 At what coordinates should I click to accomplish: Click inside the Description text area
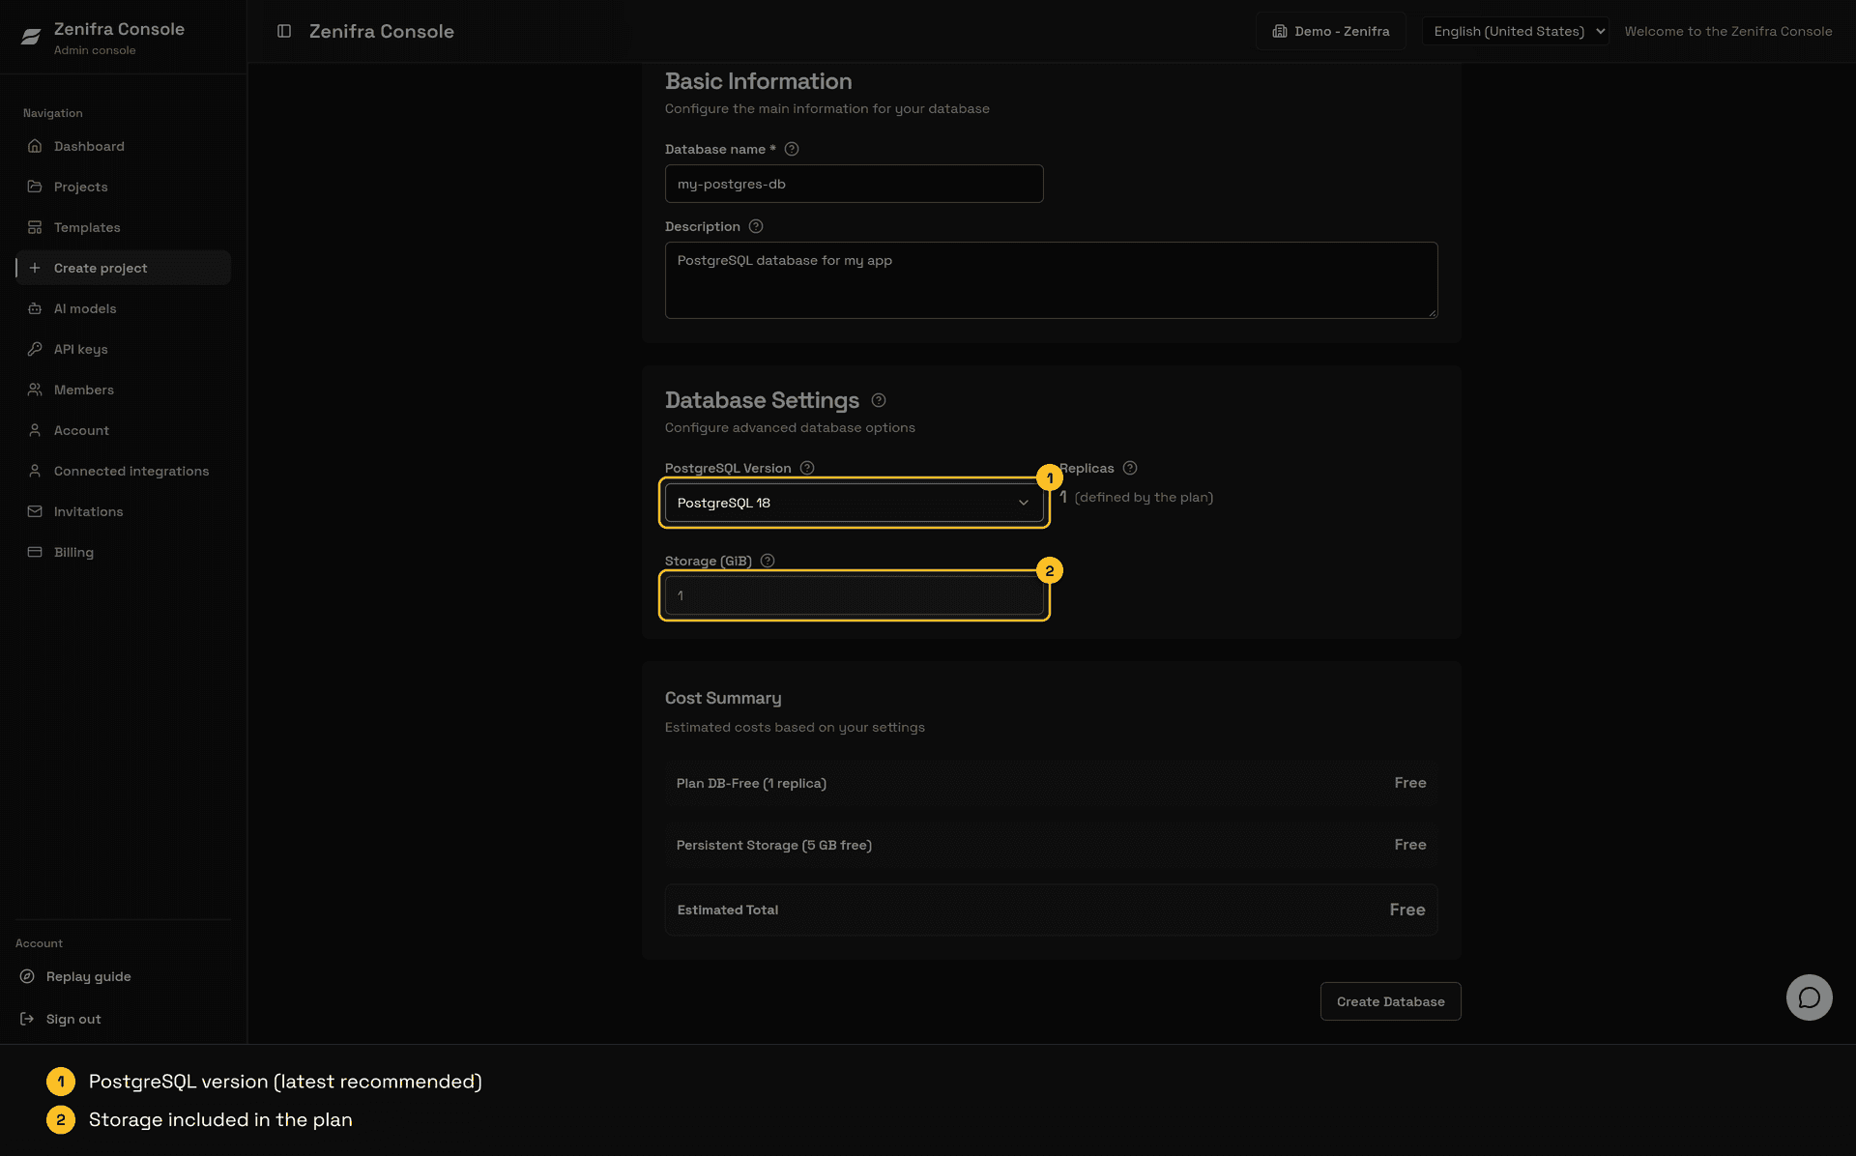pos(1051,280)
